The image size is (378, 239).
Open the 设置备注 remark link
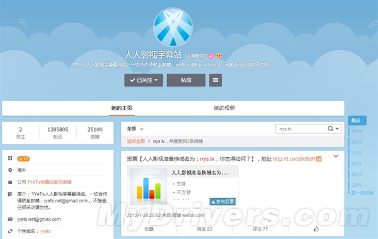(x=195, y=55)
